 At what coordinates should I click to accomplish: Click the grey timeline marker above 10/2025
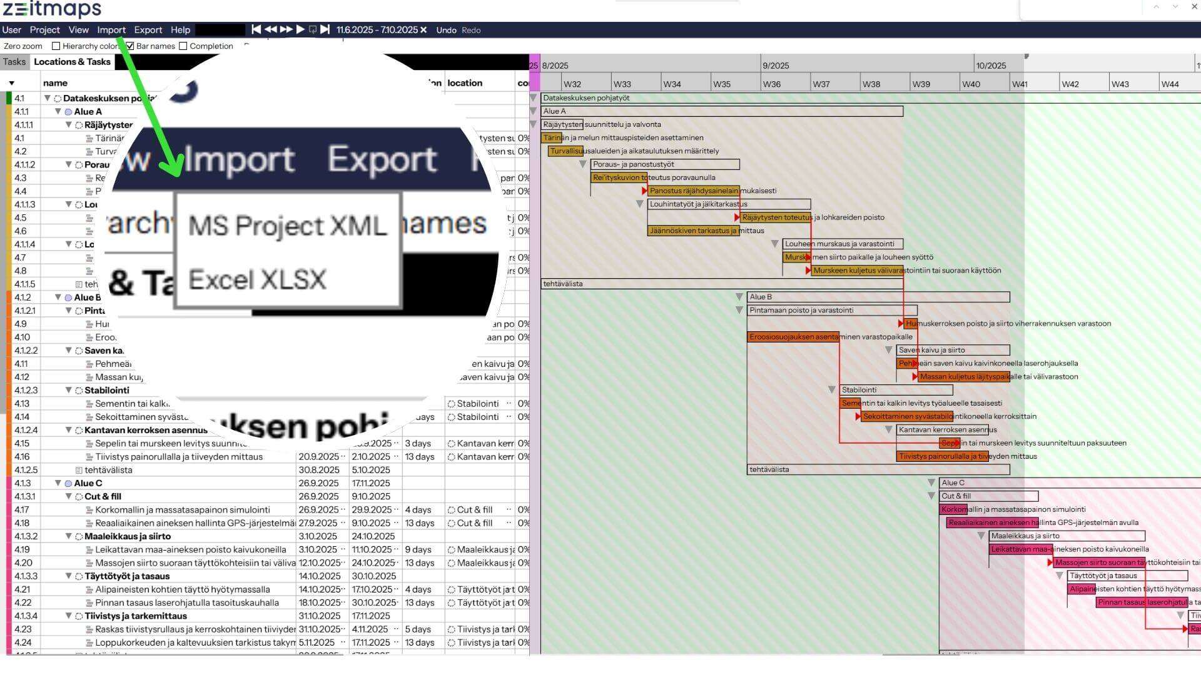(1026, 57)
